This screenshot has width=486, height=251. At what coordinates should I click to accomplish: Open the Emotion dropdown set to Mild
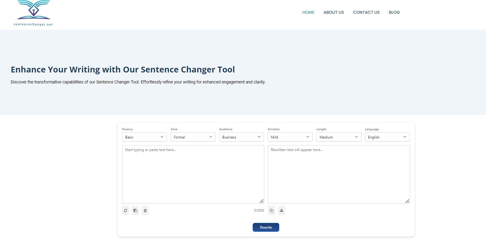(290, 137)
